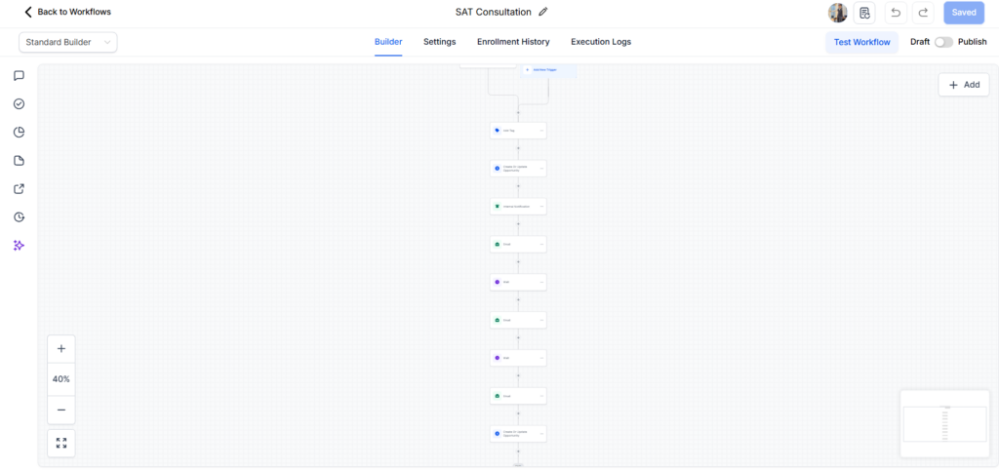The height and width of the screenshot is (470, 999).
Task: Switch to the Settings tab
Action: 440,42
